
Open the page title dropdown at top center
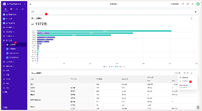tap(114, 4)
